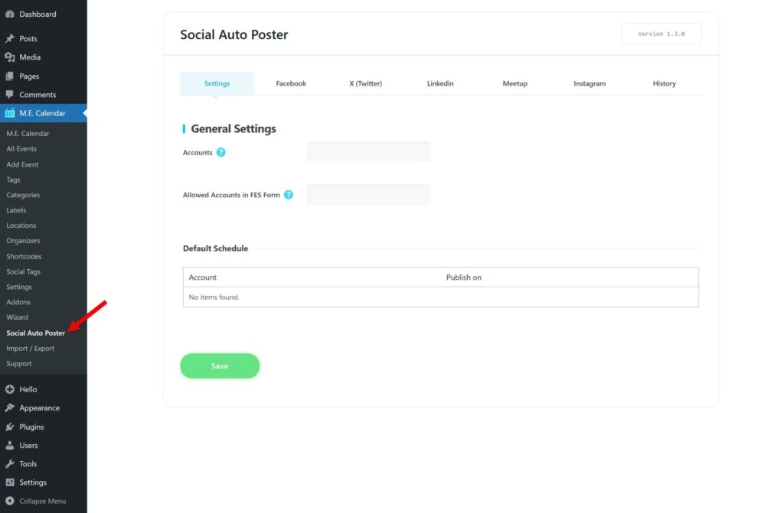Switch to the Instagram tab
The width and height of the screenshot is (784, 513).
point(589,83)
